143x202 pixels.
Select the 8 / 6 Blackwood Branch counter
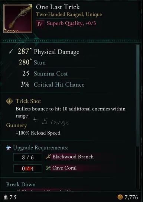(x=27, y=157)
